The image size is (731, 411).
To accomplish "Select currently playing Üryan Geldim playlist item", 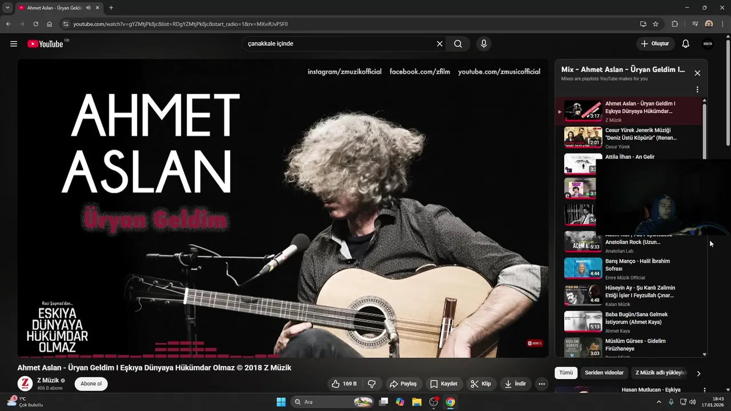I will tap(628, 111).
